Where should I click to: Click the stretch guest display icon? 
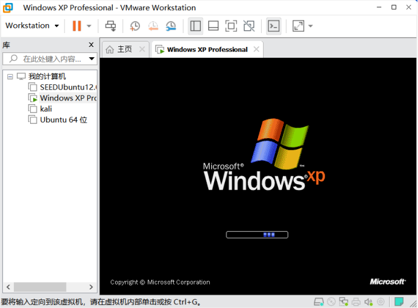(298, 26)
